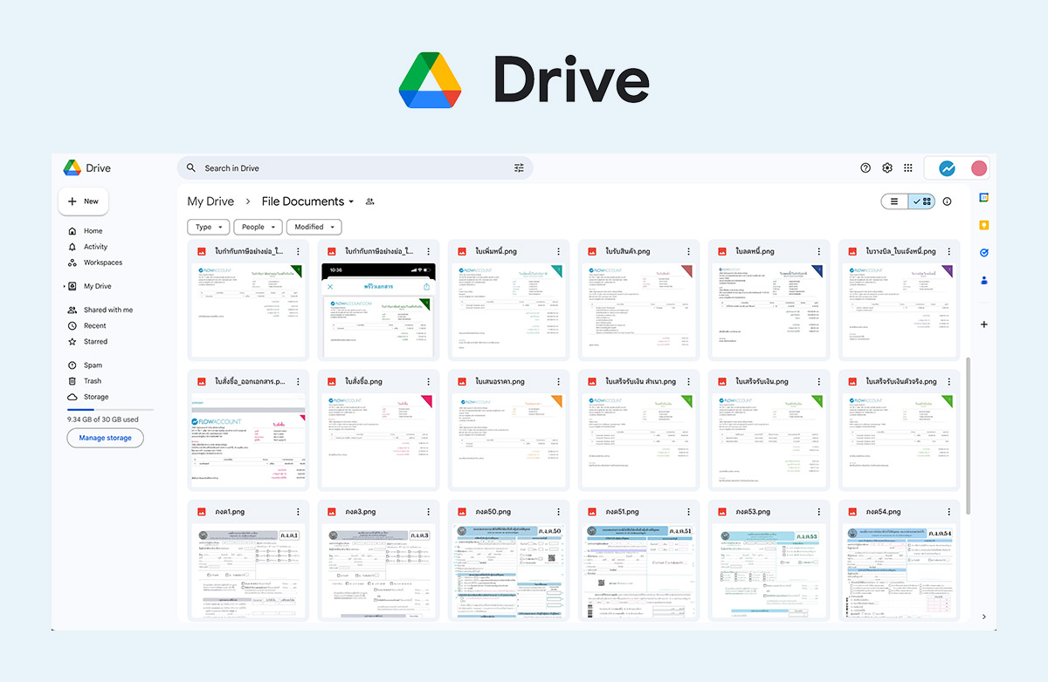The width and height of the screenshot is (1048, 682).
Task: Click the image file icon of ภงด3.png
Action: coord(332,512)
